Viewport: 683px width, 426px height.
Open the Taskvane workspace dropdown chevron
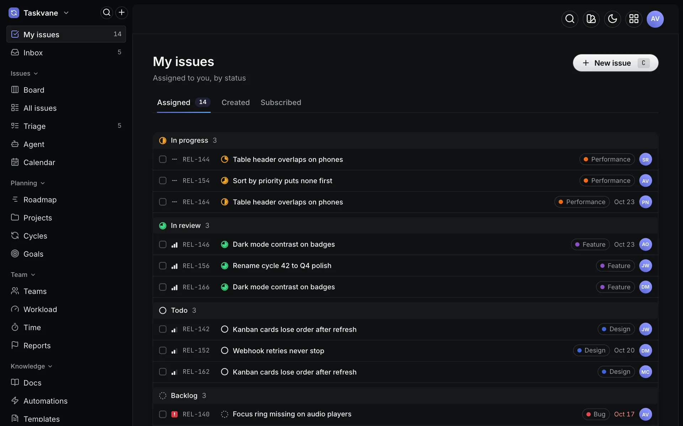click(66, 13)
